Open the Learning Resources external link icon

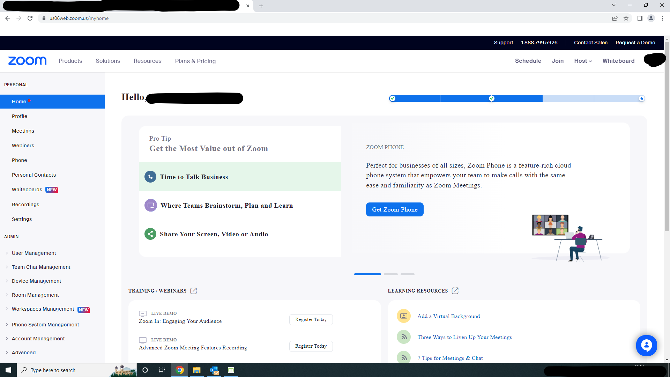point(455,291)
